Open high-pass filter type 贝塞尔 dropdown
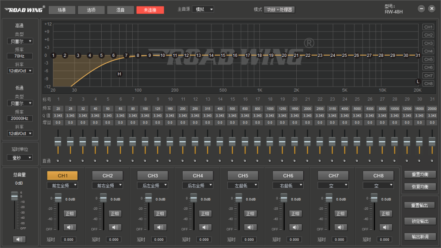 point(20,41)
